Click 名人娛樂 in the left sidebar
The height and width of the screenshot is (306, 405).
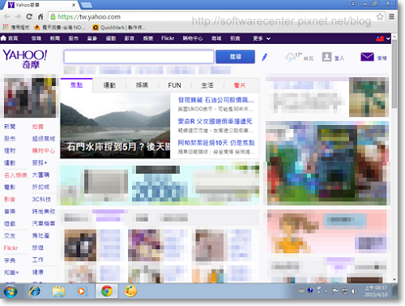point(15,175)
